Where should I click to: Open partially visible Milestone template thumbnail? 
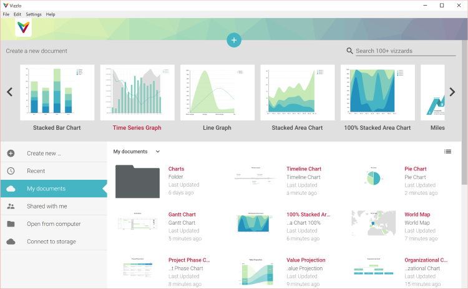pyautogui.click(x=432, y=92)
